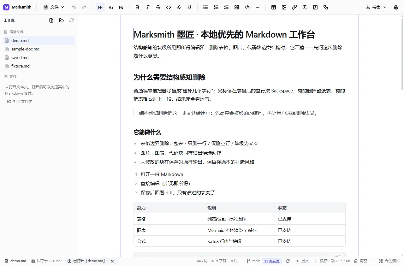This screenshot has height=265, width=404.
Task: Insert a horizontal rule
Action: (x=258, y=7)
